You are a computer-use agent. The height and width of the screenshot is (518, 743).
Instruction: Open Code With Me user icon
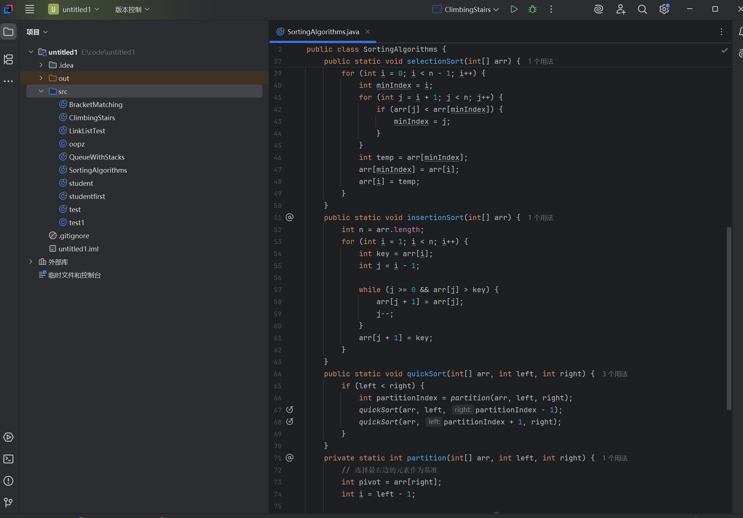click(621, 9)
